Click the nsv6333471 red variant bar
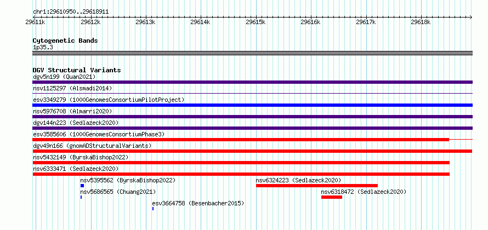Viewport: 488px width, 230px height. [241, 174]
